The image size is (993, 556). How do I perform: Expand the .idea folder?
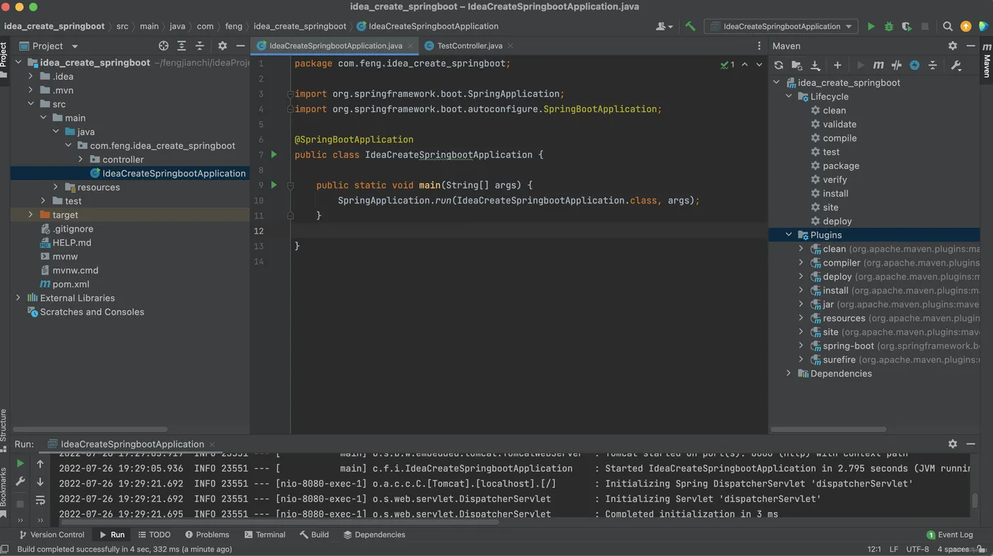tap(30, 76)
